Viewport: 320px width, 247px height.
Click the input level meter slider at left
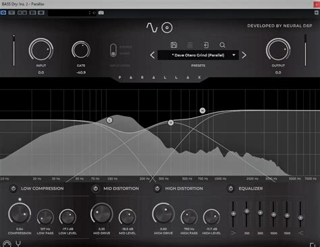pos(14,50)
